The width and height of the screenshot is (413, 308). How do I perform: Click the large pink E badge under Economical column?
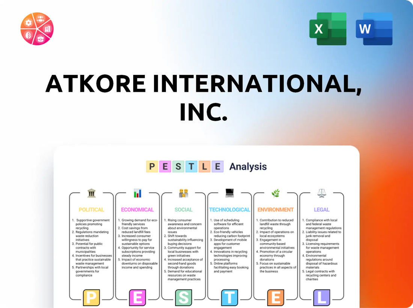click(x=137, y=297)
